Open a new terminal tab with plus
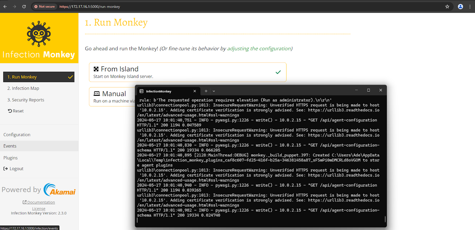Viewport: 475px width, 230px height. 206,91
